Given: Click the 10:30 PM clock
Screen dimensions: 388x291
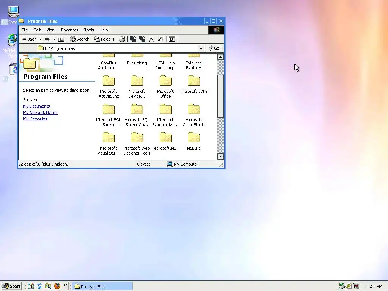Looking at the screenshot, I should point(373,286).
